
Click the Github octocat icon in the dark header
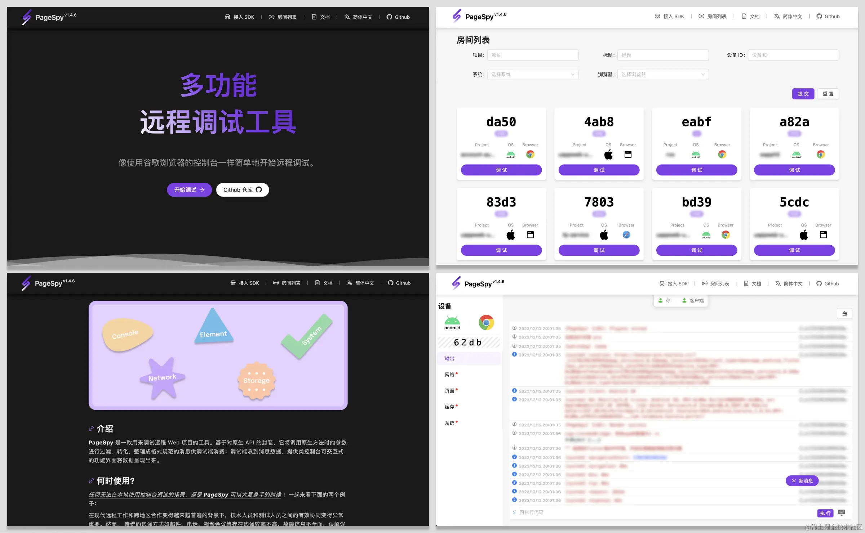[x=389, y=17]
